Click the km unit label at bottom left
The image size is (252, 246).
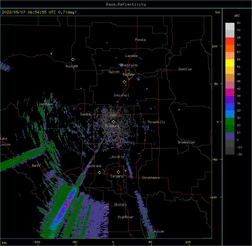pos(4,242)
